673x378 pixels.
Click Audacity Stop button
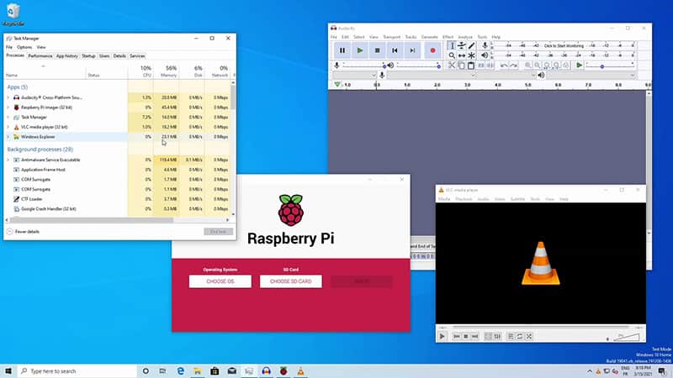click(377, 50)
